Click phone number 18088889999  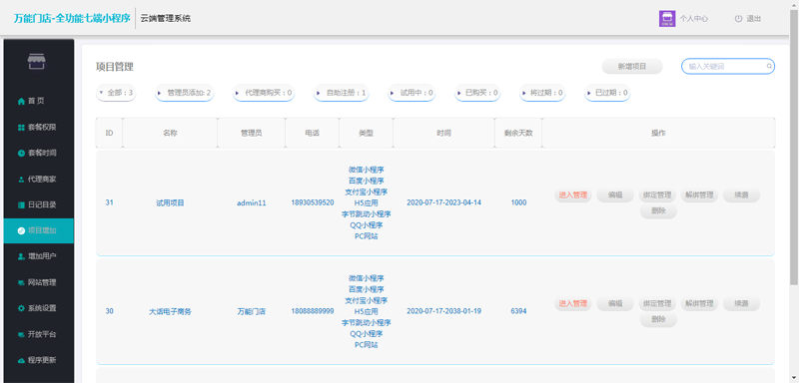[313, 311]
